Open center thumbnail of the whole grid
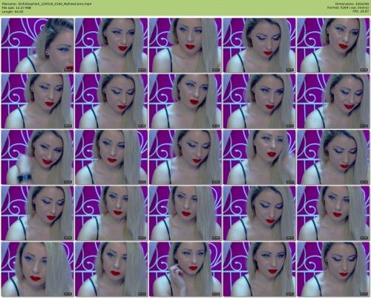The height and width of the screenshot is (298, 371). [x=185, y=158]
